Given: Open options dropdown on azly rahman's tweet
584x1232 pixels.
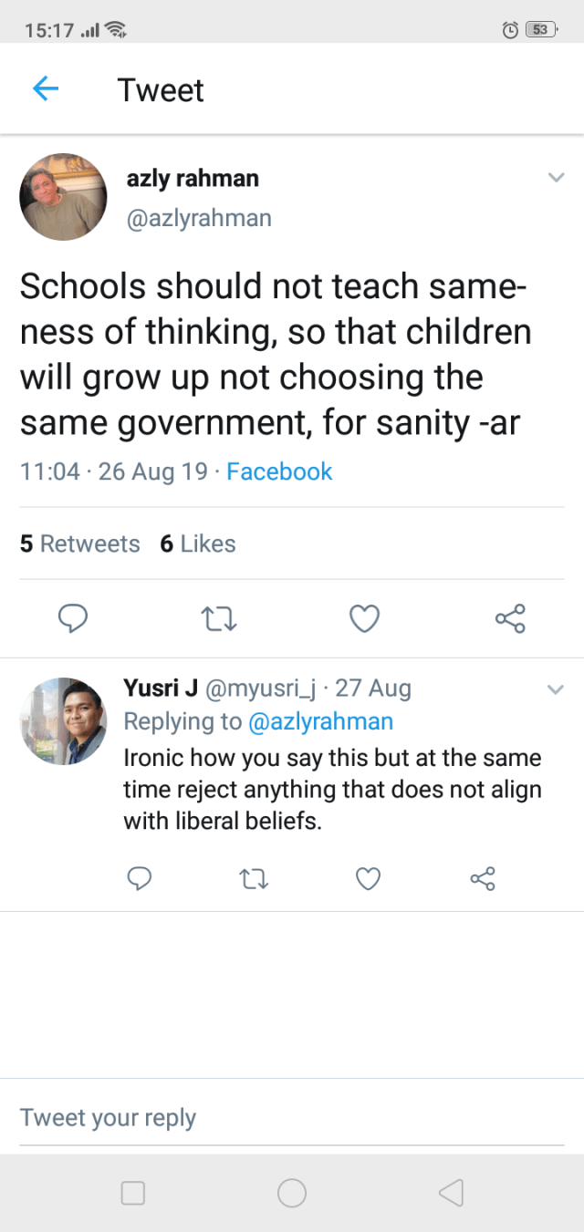Looking at the screenshot, I should (x=556, y=178).
